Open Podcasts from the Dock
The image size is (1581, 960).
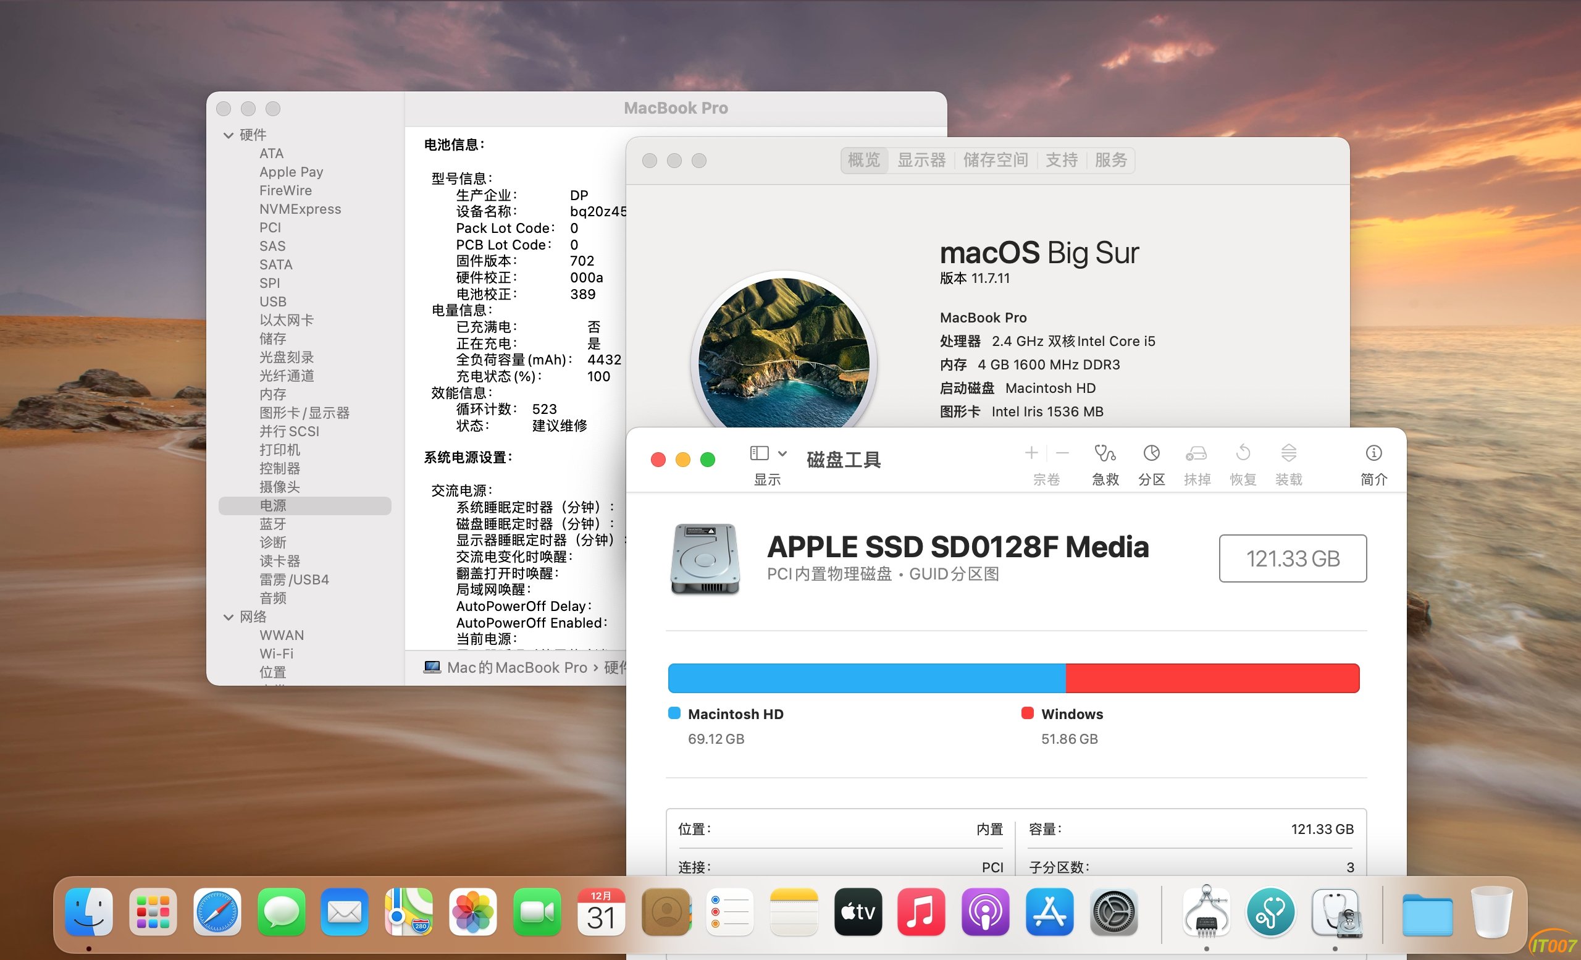click(986, 912)
